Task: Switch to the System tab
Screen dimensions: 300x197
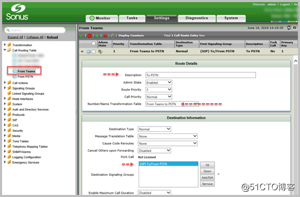Action: click(x=231, y=18)
